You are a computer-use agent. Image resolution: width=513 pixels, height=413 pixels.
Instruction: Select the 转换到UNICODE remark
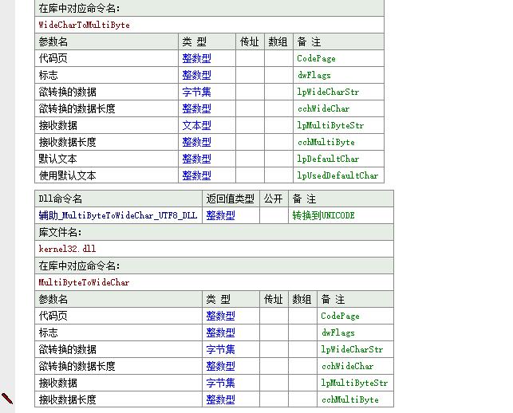click(x=323, y=215)
